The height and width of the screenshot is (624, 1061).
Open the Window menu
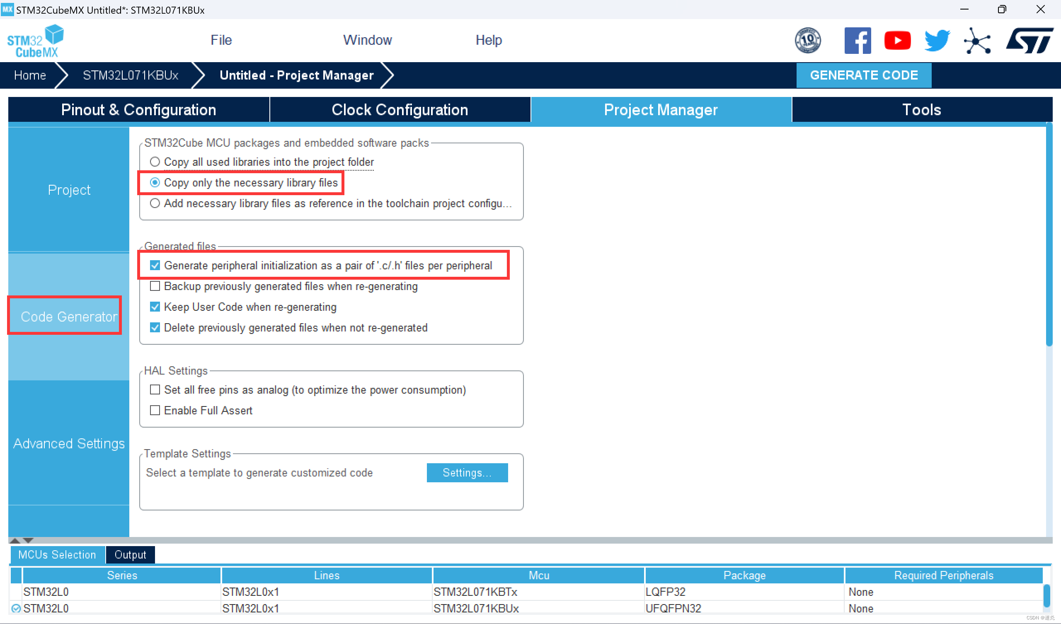coord(368,40)
